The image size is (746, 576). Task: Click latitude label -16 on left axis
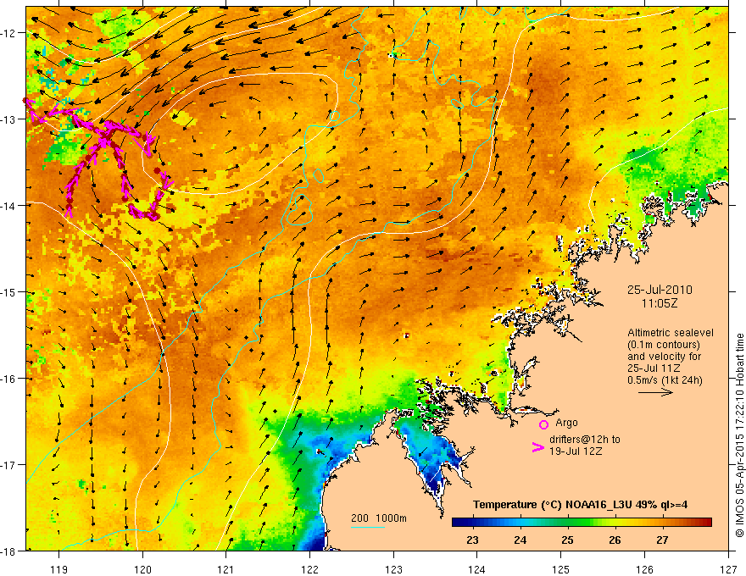pos(9,379)
